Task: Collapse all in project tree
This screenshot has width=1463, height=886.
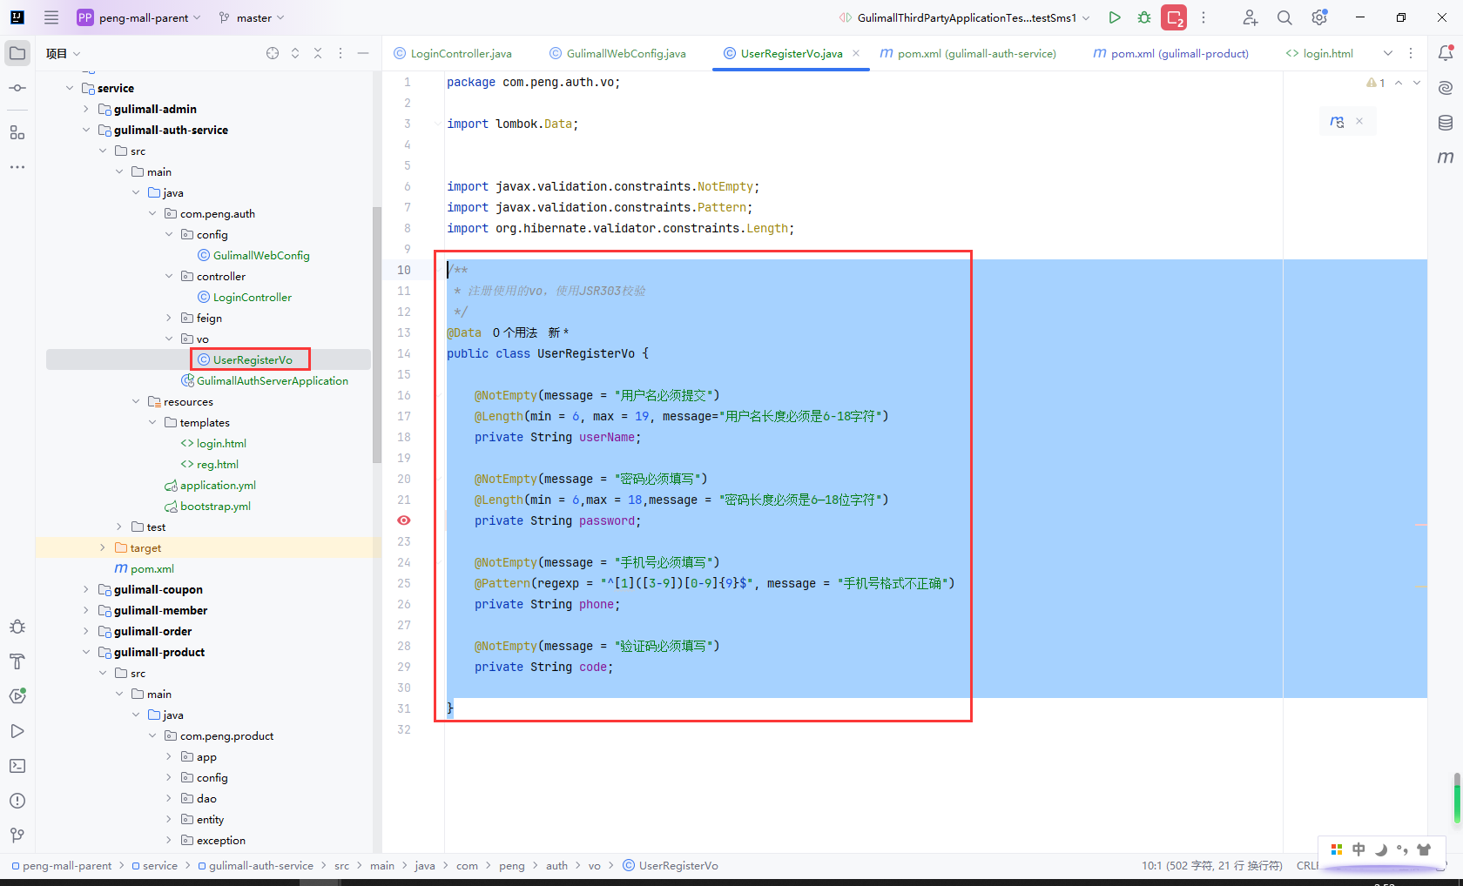Action: click(x=318, y=53)
